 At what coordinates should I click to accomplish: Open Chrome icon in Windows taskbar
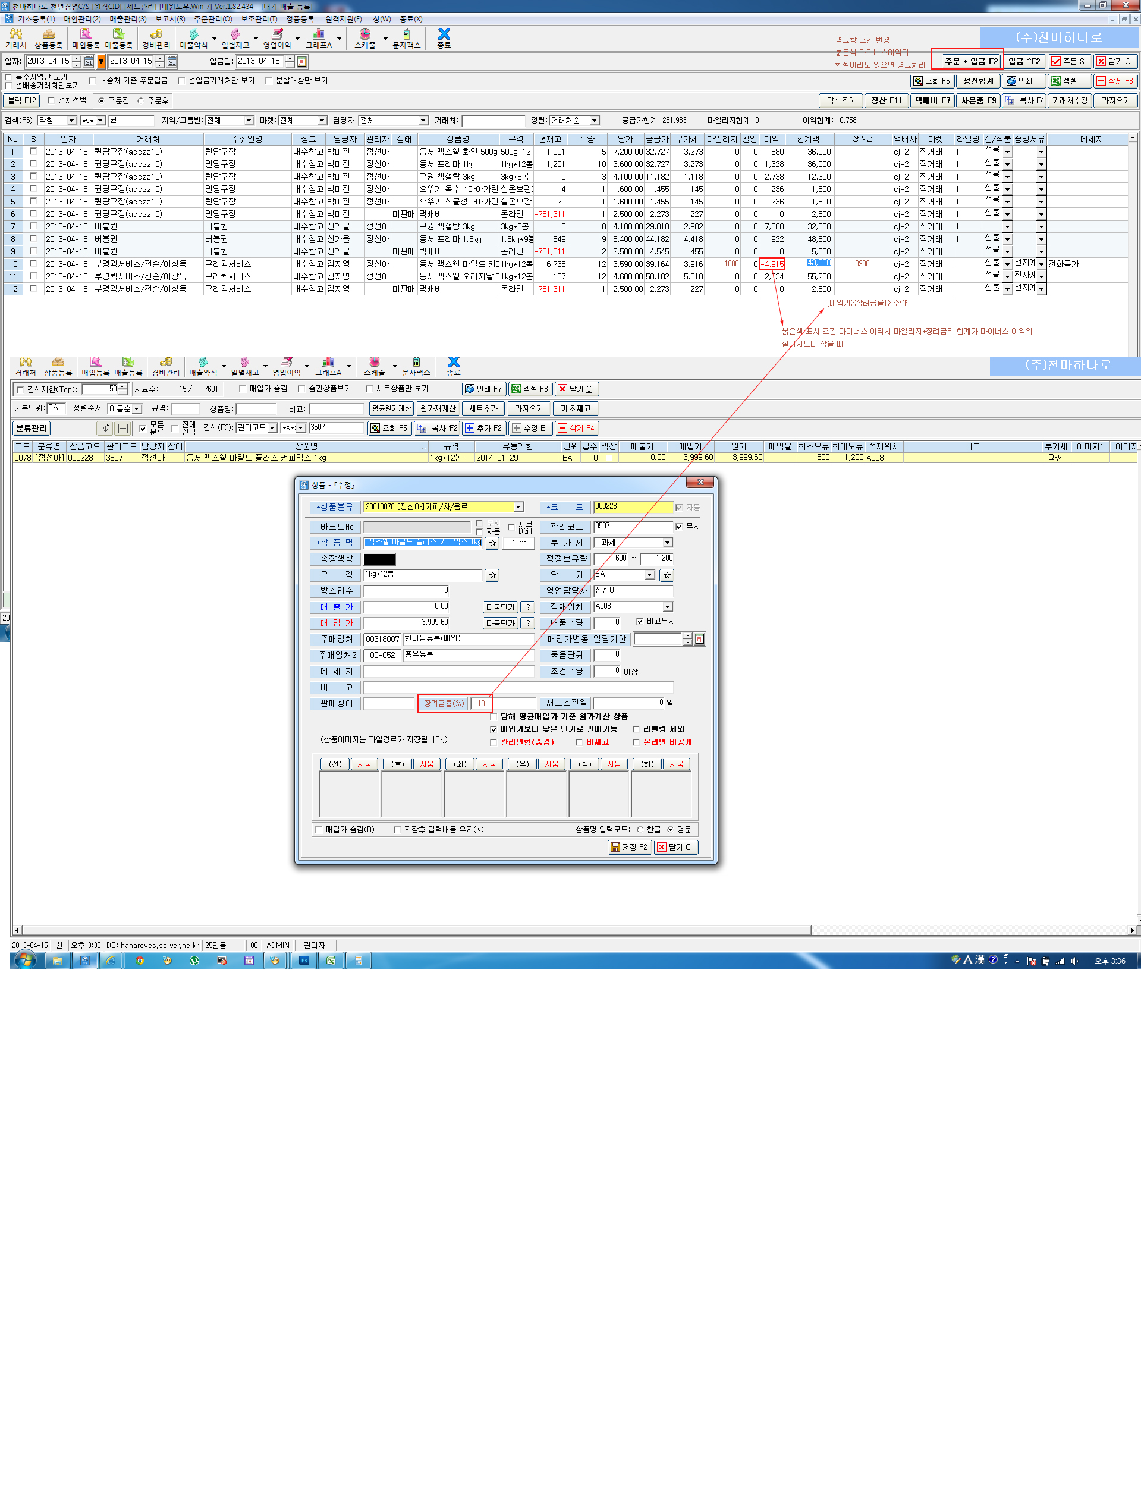point(139,961)
